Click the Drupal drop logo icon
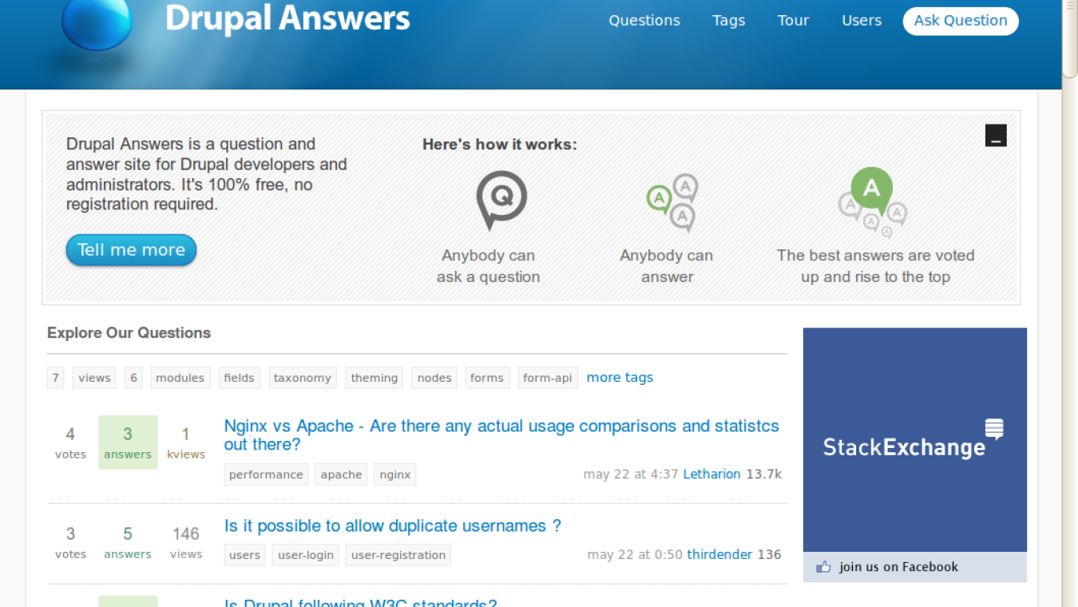This screenshot has height=607, width=1078. click(97, 24)
